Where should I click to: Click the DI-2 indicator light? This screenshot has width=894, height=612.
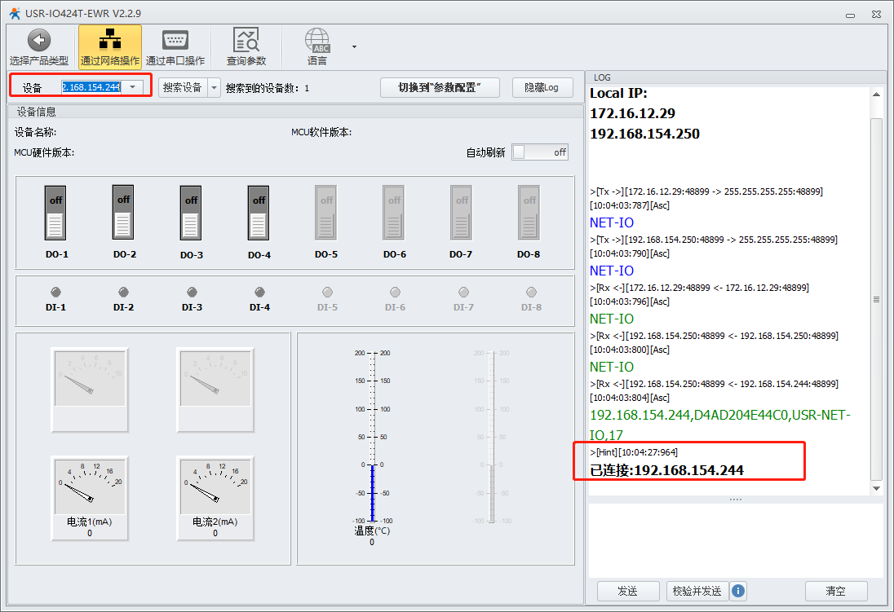124,293
